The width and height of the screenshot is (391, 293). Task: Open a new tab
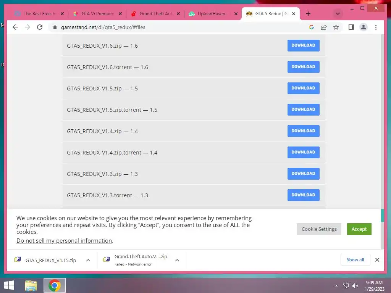coord(308,14)
